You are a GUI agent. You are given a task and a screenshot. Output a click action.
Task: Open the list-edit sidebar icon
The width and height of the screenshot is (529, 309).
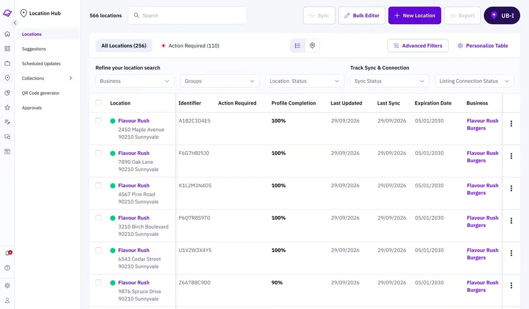(7, 122)
